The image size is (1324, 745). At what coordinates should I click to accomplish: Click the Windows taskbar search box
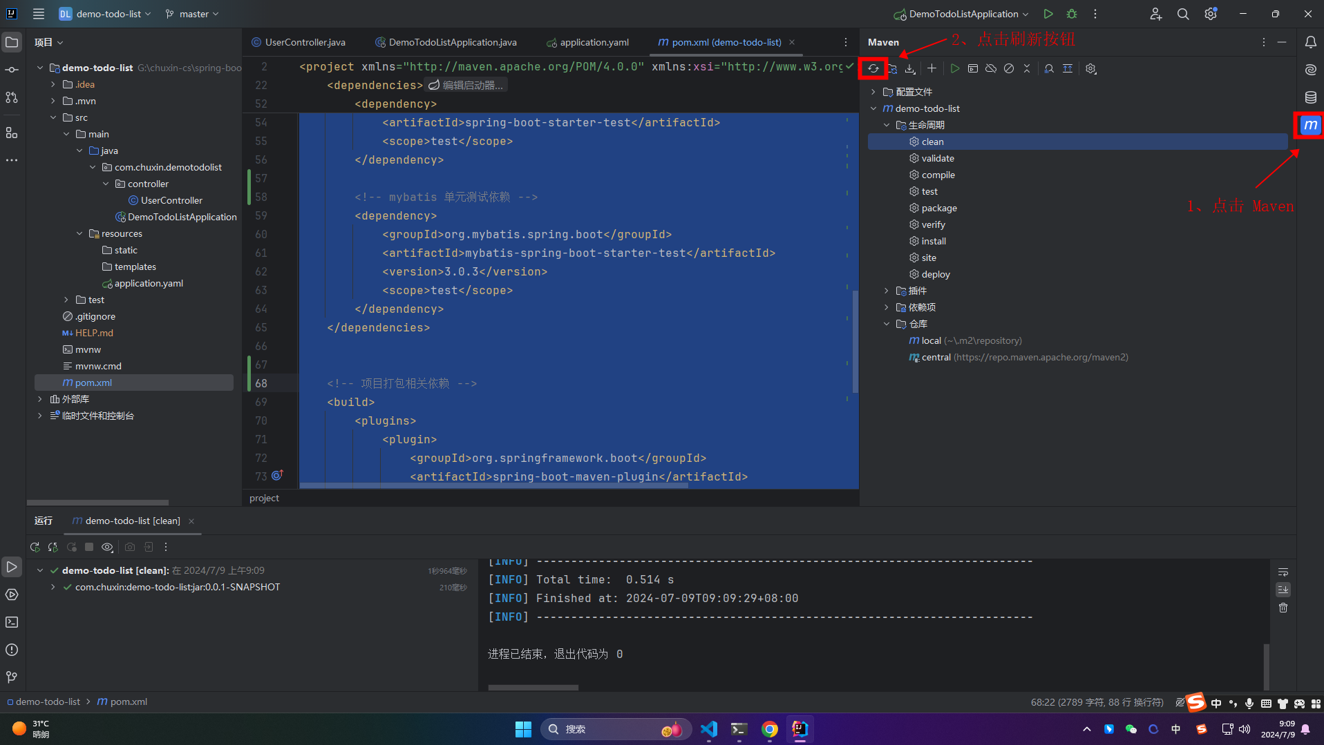[x=616, y=729]
